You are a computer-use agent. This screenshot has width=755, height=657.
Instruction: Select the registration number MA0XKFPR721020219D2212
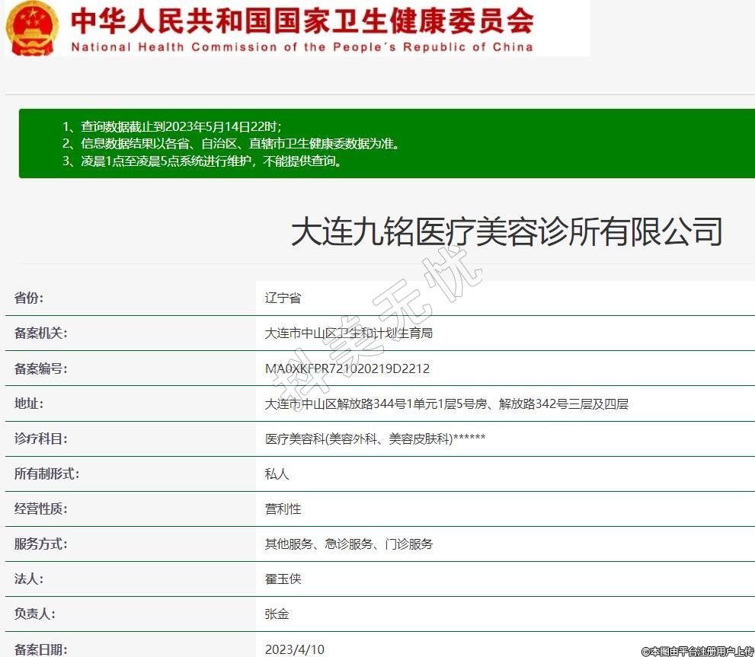pyautogui.click(x=347, y=368)
